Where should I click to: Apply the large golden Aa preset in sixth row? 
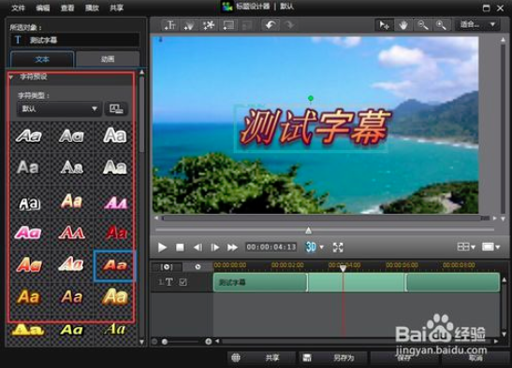(114, 297)
